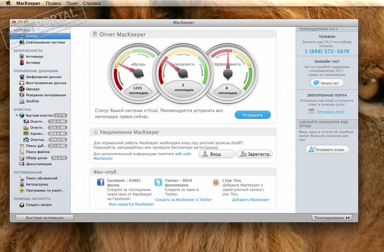Viewport: 384px width, 252px height.
Task: Open the Окно menu
Action: click(72, 3)
